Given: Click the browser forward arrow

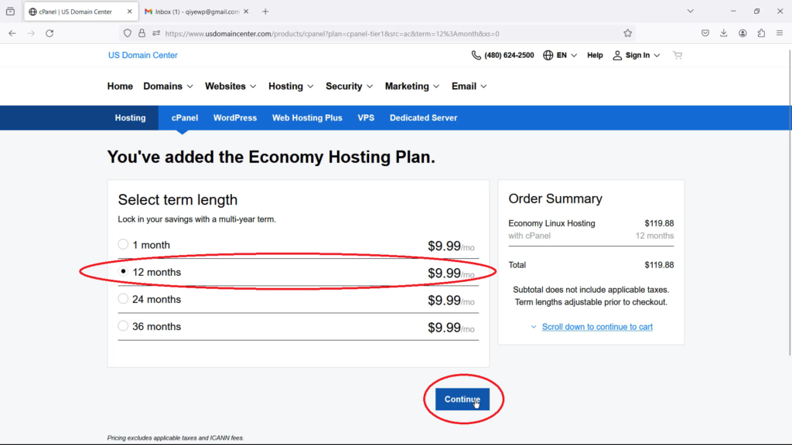Looking at the screenshot, I should tap(31, 33).
